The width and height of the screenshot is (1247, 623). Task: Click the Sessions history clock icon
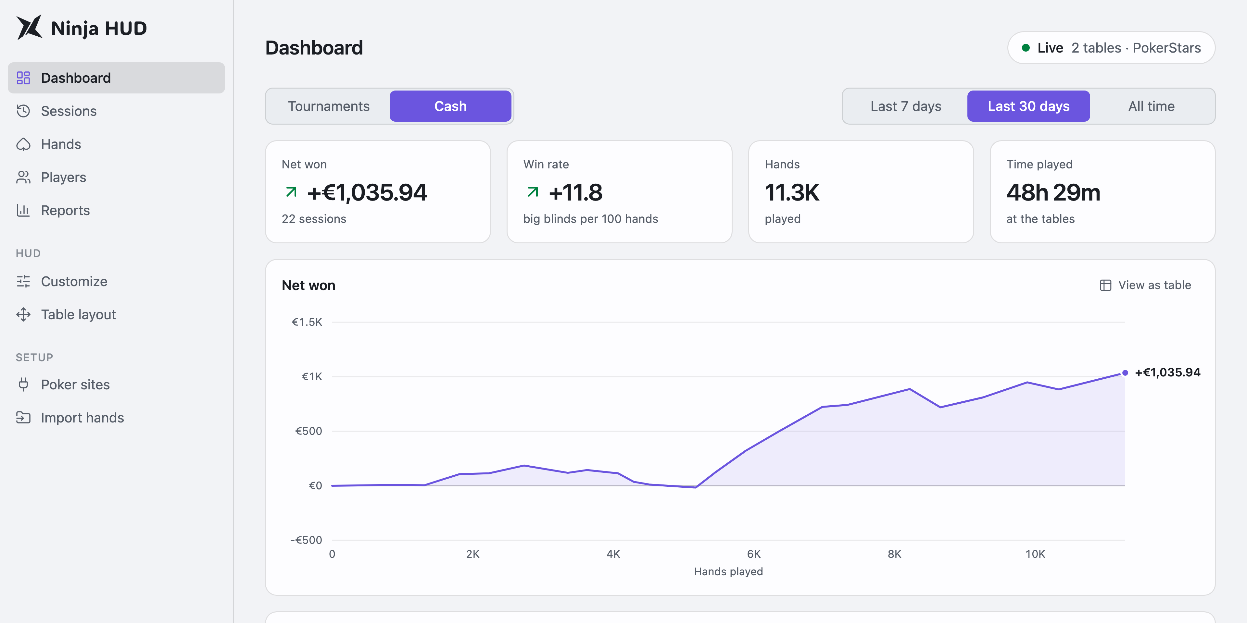23,111
